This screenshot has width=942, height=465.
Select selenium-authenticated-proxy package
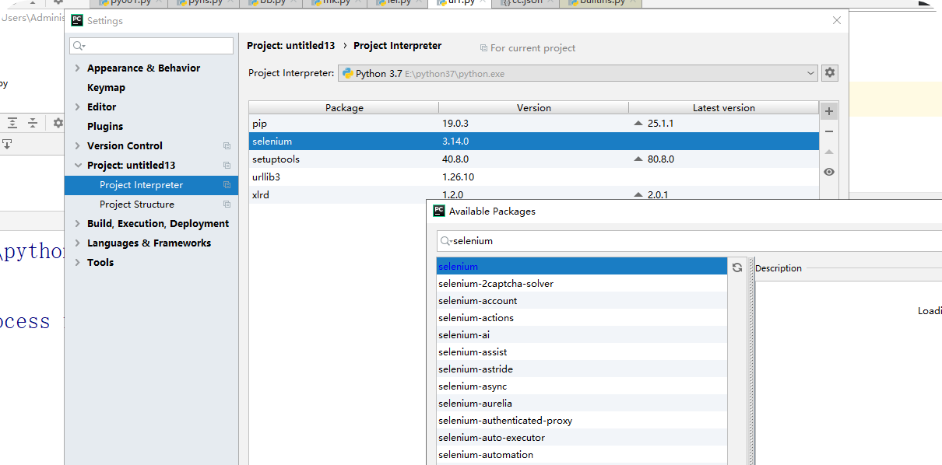(582, 421)
